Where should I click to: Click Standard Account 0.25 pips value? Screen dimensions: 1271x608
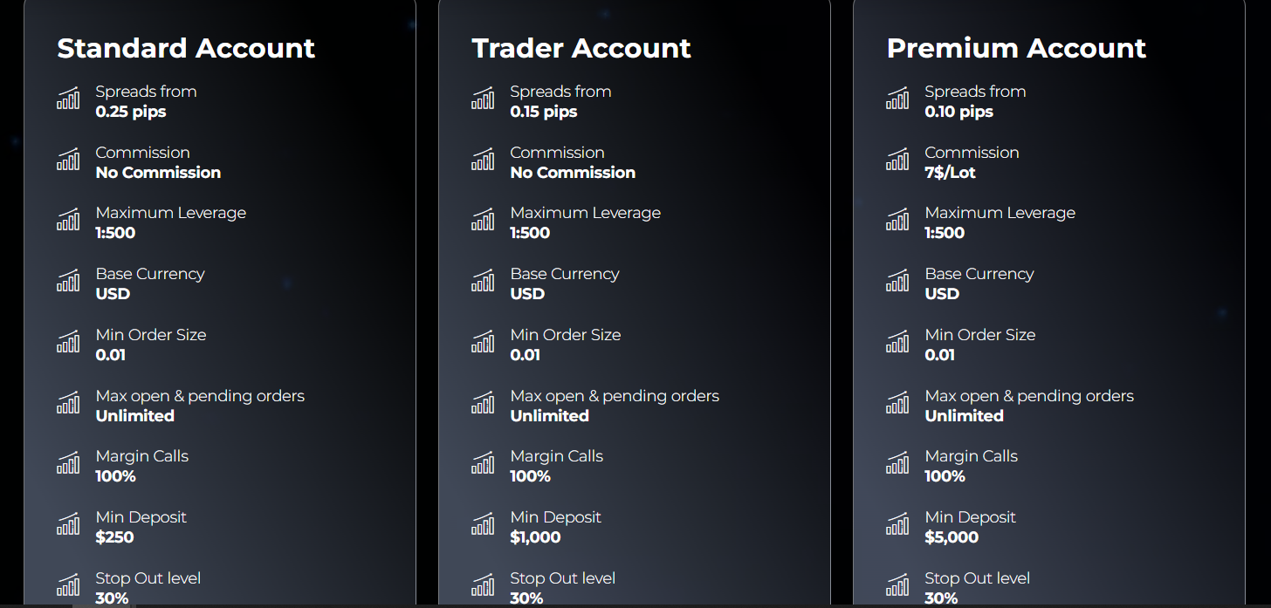click(131, 112)
